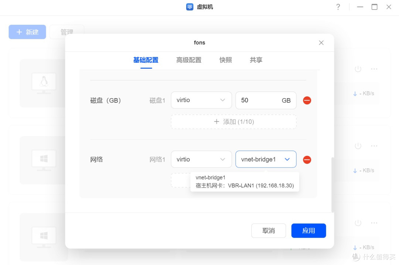Click the 应用 button to apply settings
The image size is (399, 265).
pyautogui.click(x=308, y=231)
